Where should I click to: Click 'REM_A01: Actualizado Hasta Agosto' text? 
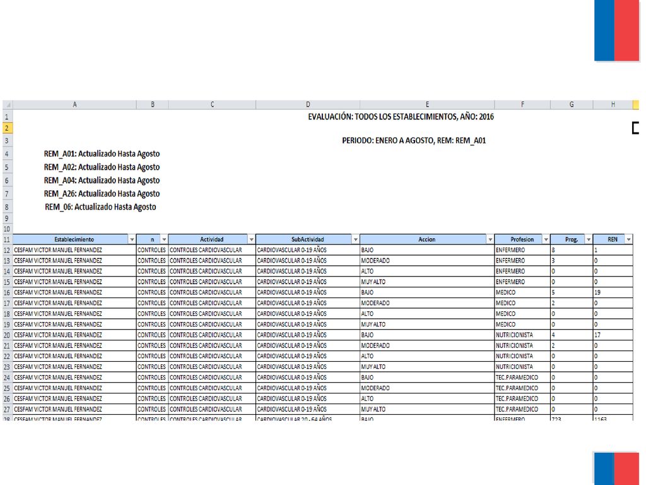click(x=102, y=154)
